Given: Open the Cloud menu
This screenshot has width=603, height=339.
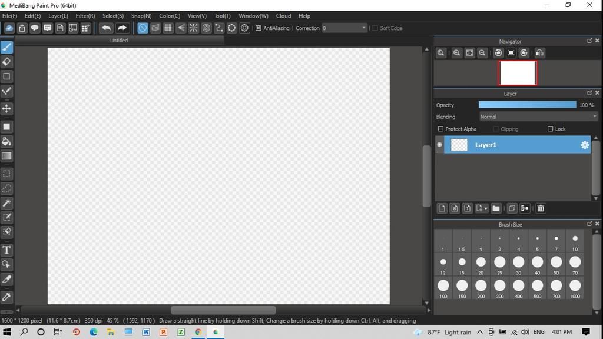Looking at the screenshot, I should point(283,16).
